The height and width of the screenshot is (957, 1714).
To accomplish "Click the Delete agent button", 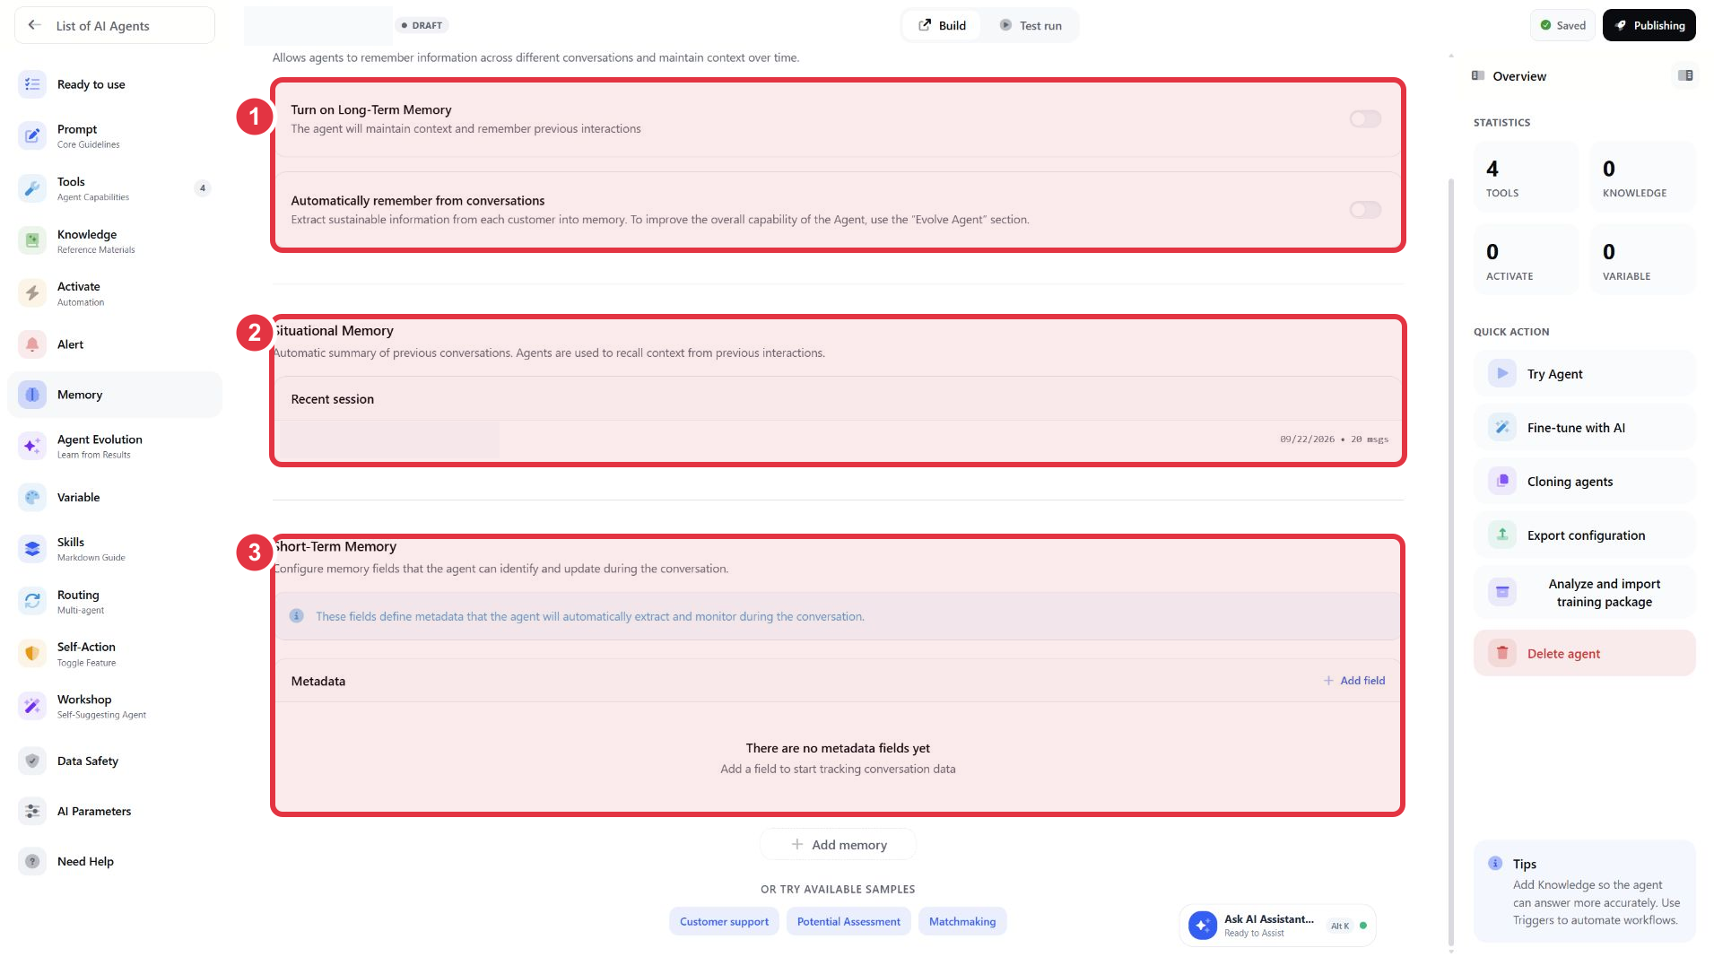I will [1584, 654].
